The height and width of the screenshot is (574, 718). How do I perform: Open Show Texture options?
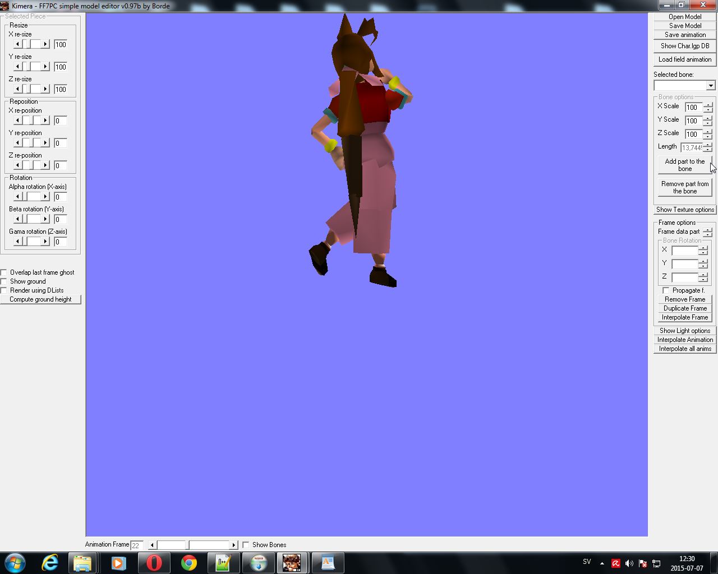tap(685, 210)
